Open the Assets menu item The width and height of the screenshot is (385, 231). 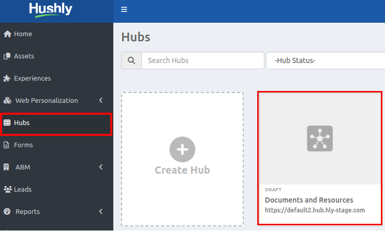pyautogui.click(x=56, y=56)
